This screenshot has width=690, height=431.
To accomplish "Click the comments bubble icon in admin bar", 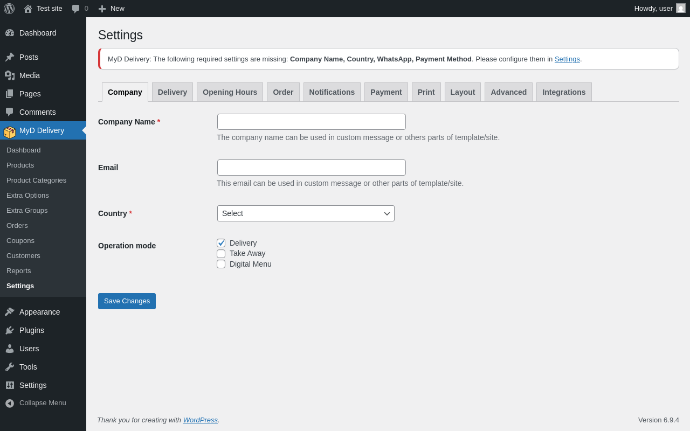I will pos(76,9).
